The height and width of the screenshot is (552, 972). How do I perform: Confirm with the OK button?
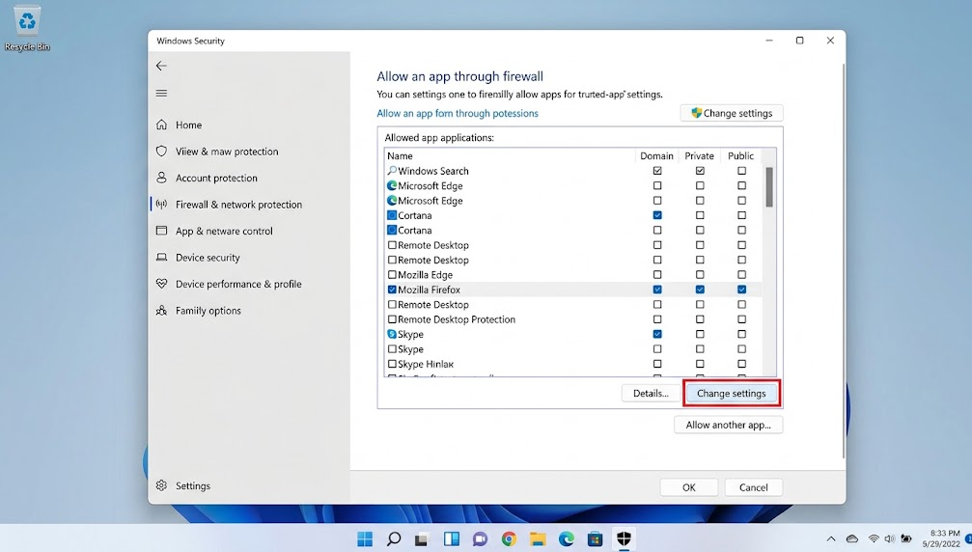point(689,487)
